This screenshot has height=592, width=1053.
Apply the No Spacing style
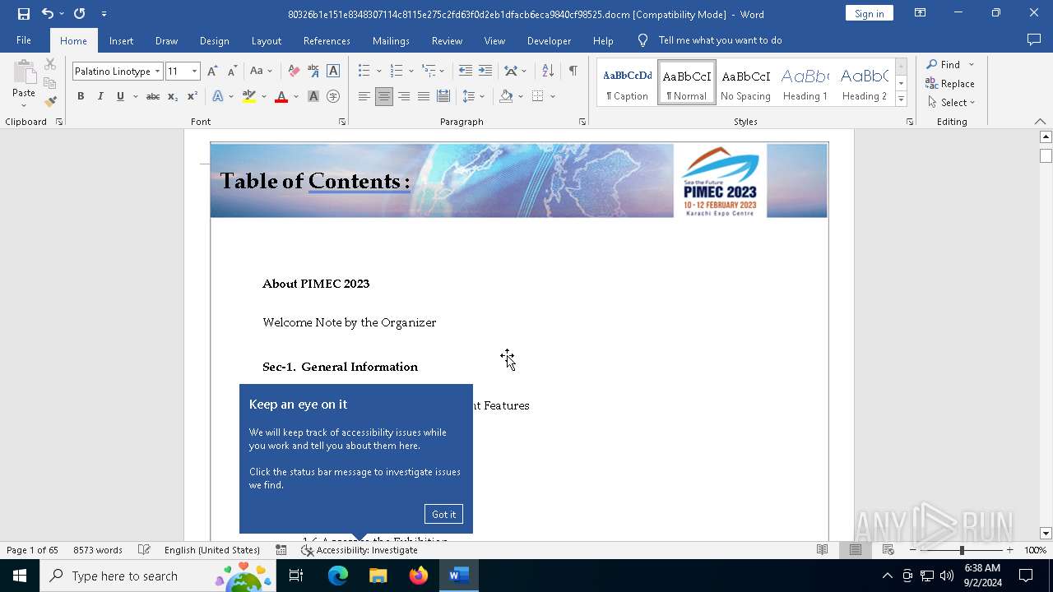(x=745, y=83)
